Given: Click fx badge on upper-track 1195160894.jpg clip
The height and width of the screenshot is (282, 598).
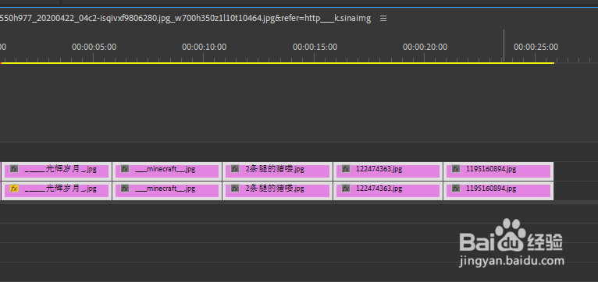Looking at the screenshot, I should 455,168.
